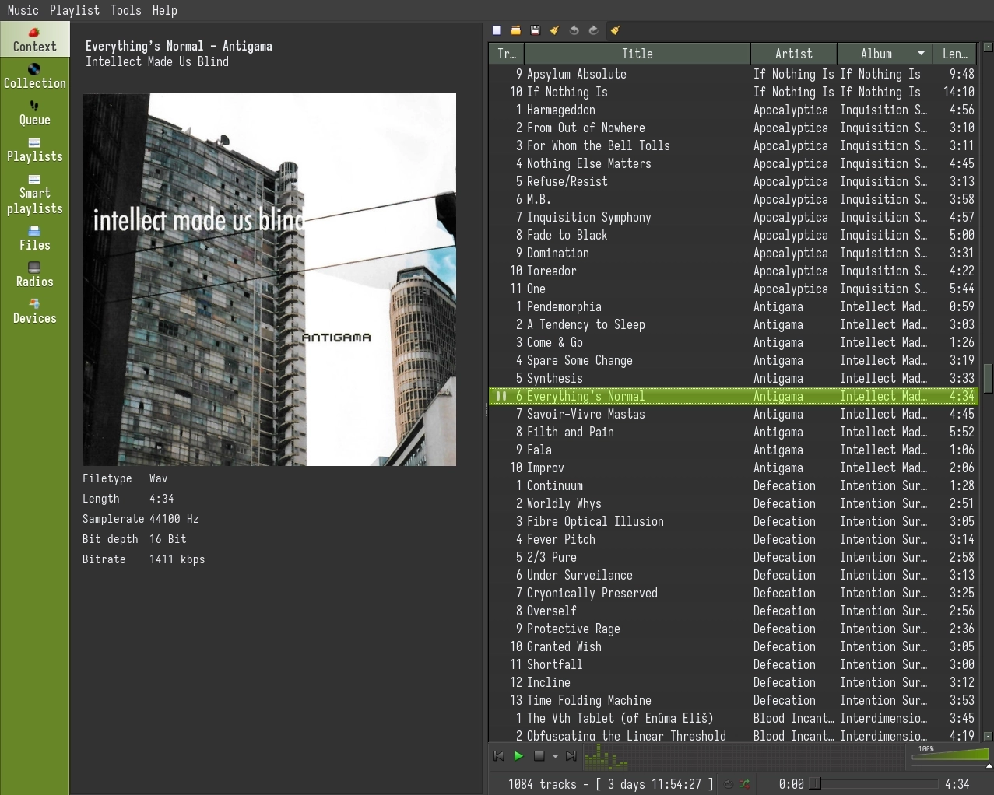Viewport: 994px width, 795px height.
Task: Open the Tools menu
Action: (125, 10)
